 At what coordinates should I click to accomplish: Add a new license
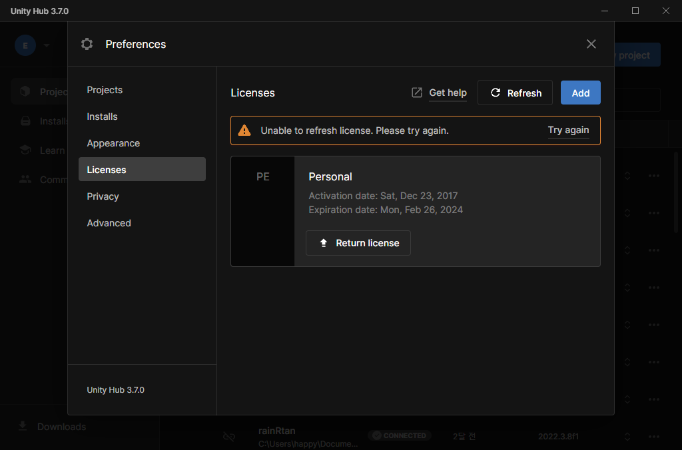pyautogui.click(x=580, y=93)
